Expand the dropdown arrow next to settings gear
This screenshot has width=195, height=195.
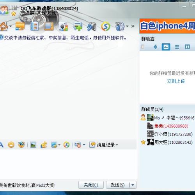[x=127, y=26]
